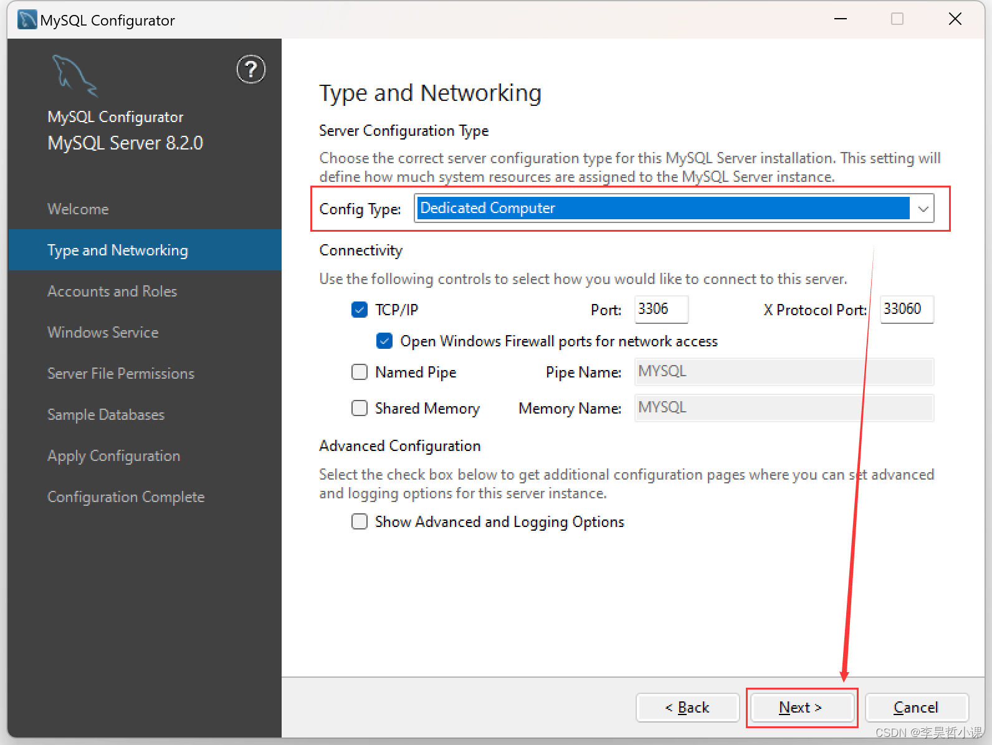Go to the Welcome step
The height and width of the screenshot is (745, 992).
(x=78, y=209)
